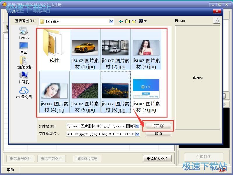Open the 帮助 menu
This screenshot has height=175, width=233.
pos(10,170)
